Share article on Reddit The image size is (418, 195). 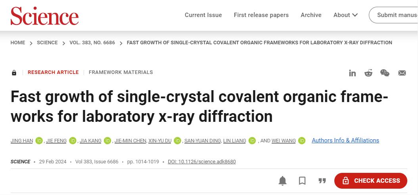[368, 73]
